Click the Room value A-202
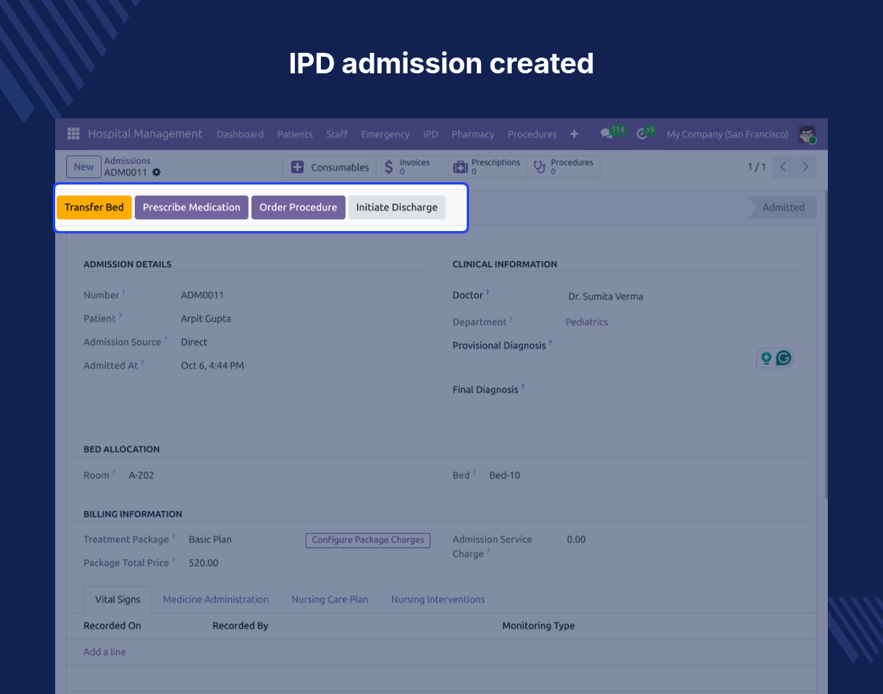 [x=141, y=476]
